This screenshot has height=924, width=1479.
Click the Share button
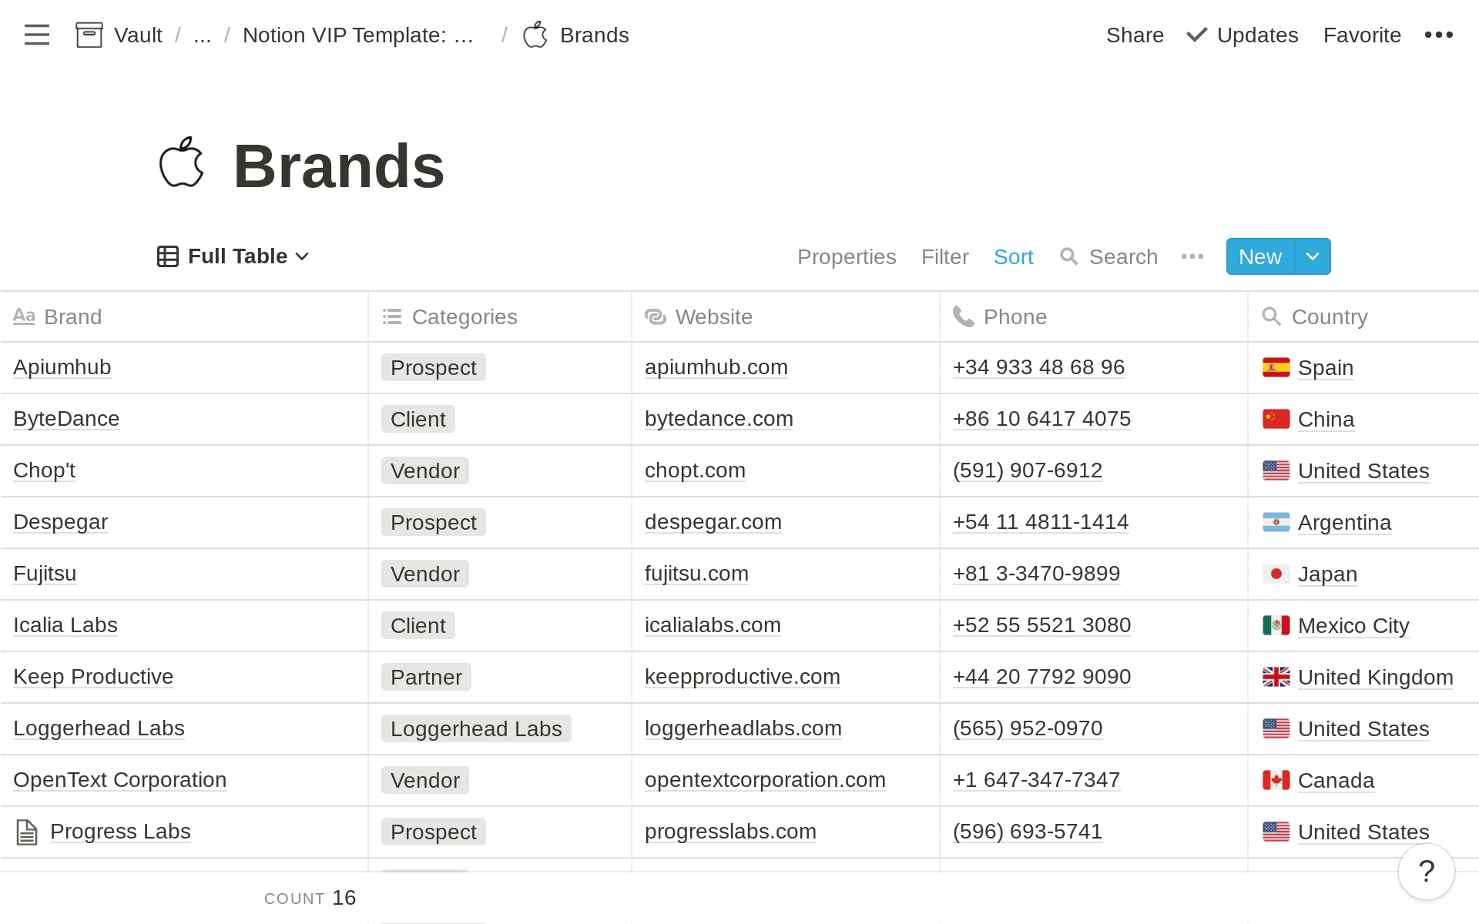[1134, 35]
